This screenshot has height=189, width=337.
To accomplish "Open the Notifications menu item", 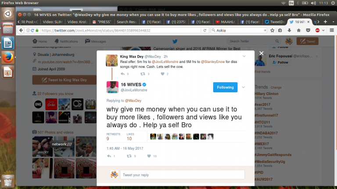I will click(x=66, y=42).
